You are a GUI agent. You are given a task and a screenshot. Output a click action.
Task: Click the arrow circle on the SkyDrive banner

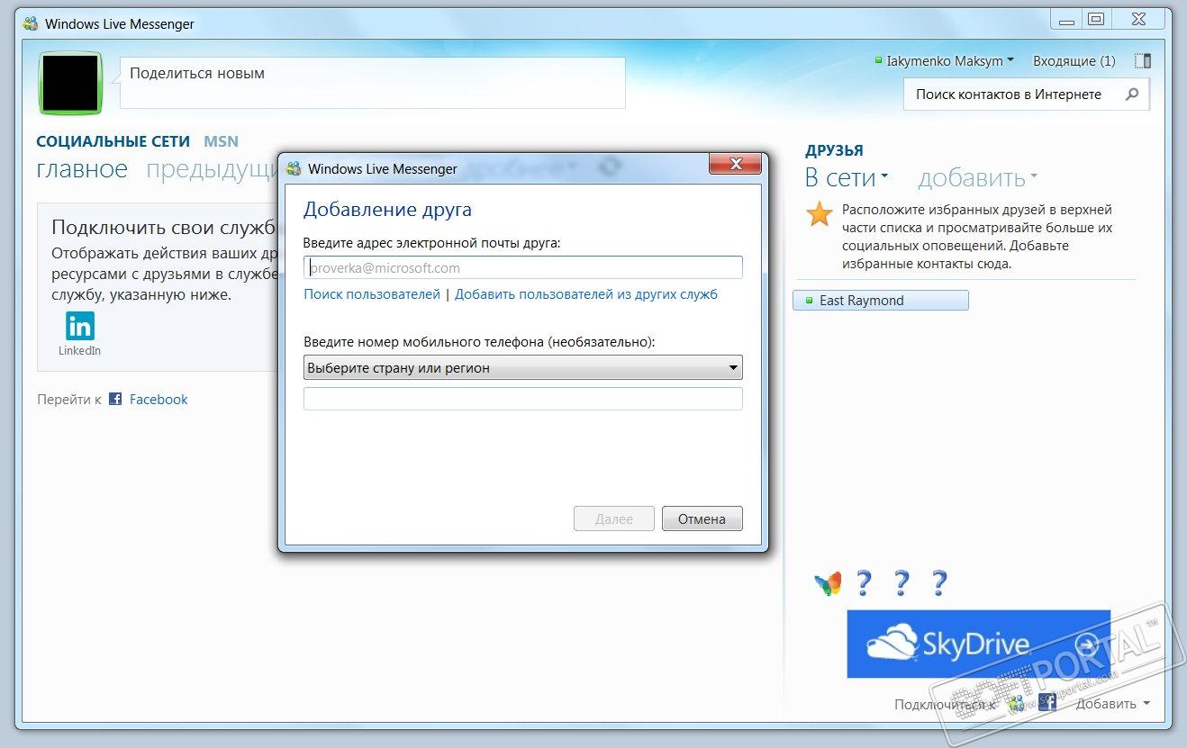1088,644
